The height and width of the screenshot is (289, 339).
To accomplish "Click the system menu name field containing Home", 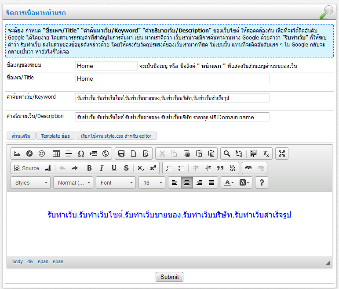I will (106, 66).
